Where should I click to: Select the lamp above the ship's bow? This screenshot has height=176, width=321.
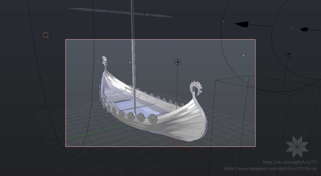(x=178, y=62)
